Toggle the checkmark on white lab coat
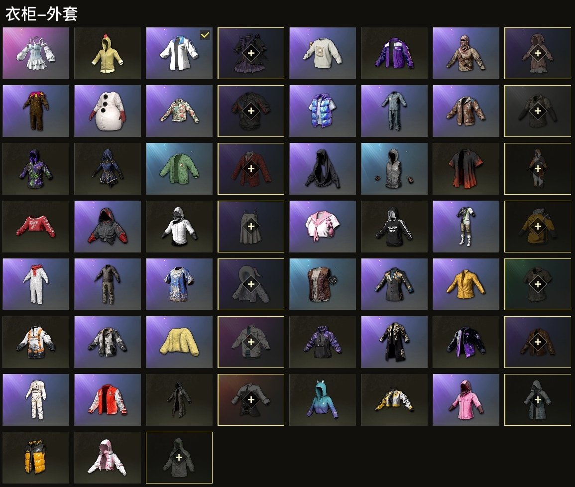Viewport: 575px width, 487px height. point(205,35)
